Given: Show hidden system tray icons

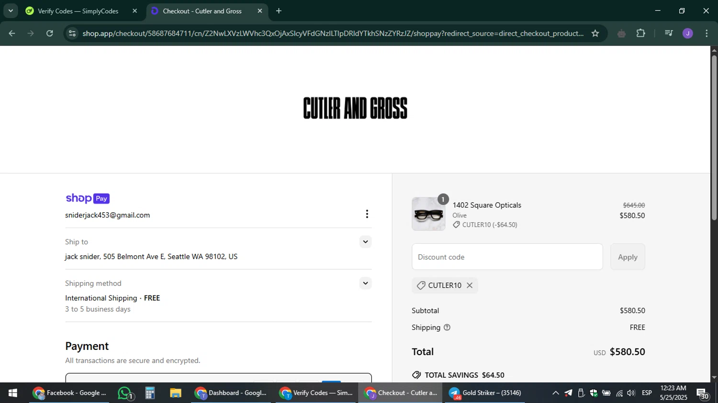Looking at the screenshot, I should click(555, 393).
